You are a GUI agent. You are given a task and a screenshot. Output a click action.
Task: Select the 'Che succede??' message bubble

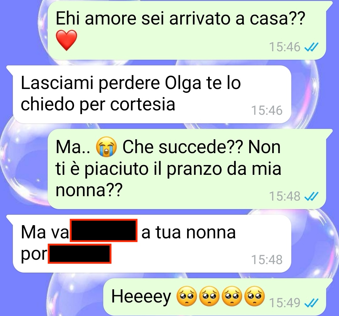187,169
